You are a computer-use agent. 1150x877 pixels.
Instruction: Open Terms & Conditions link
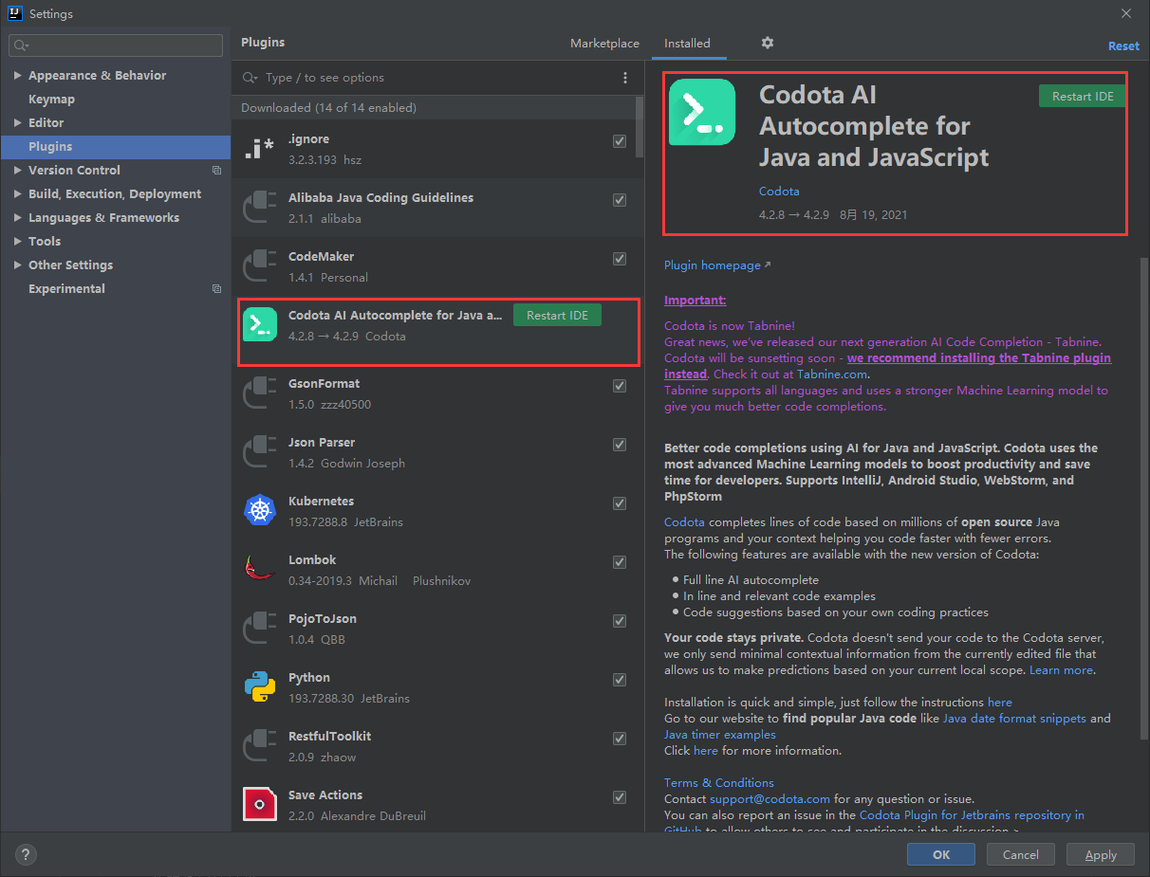tap(719, 783)
